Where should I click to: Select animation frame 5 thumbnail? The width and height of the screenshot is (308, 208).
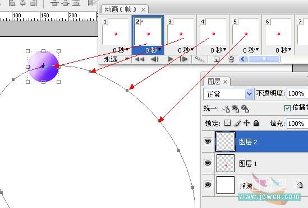(245, 31)
